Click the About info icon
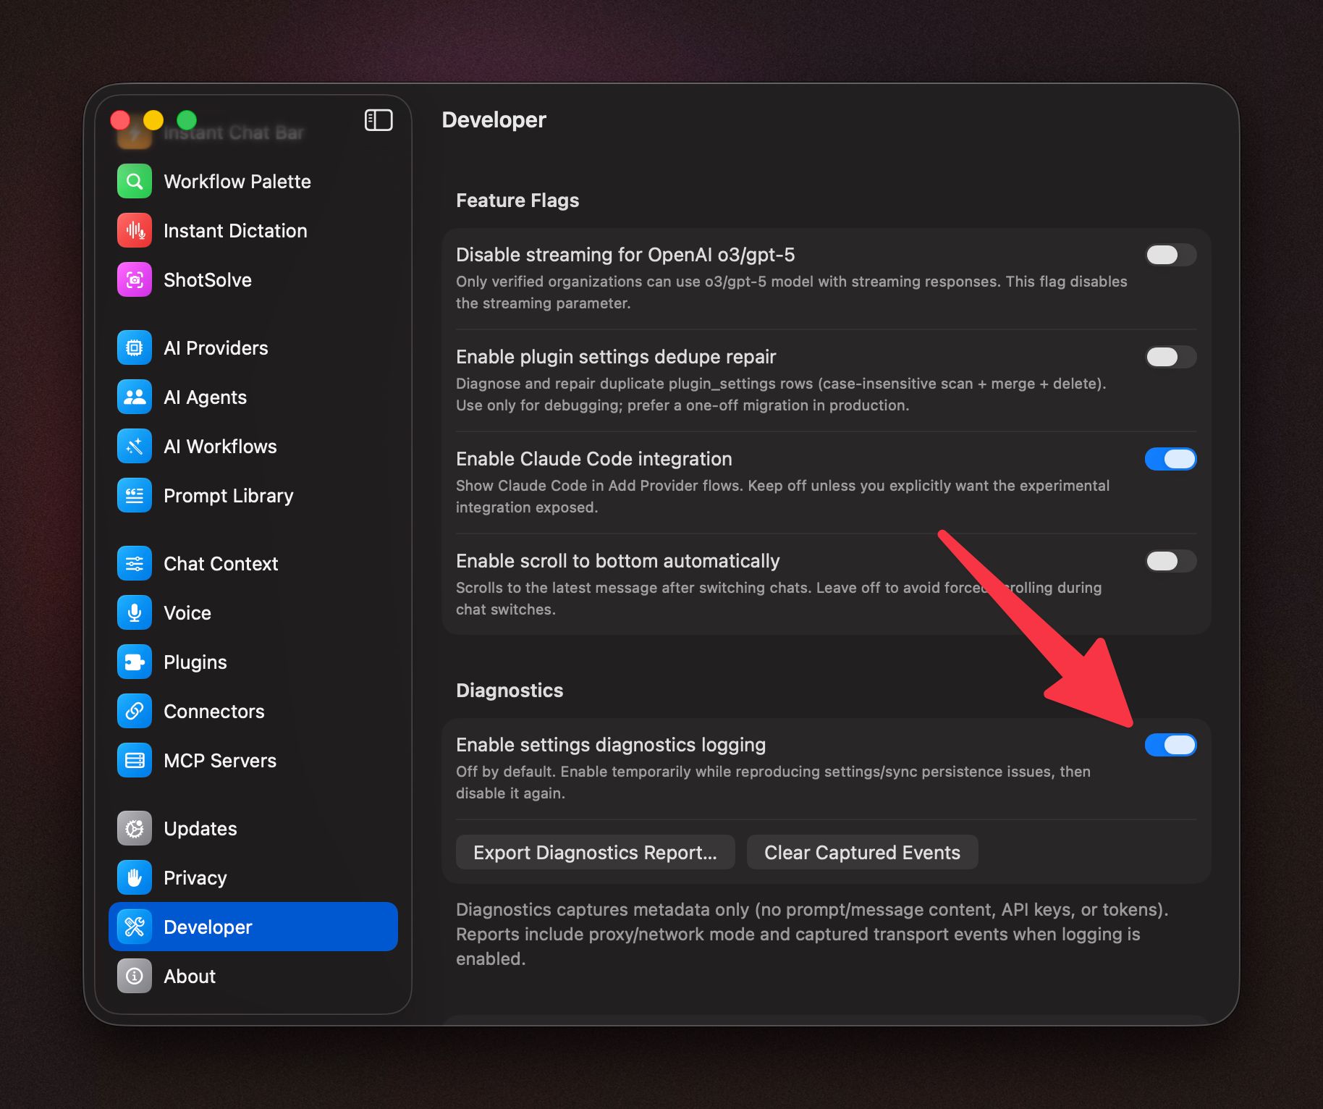This screenshot has width=1323, height=1109. coord(135,976)
